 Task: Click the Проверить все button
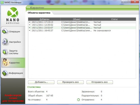[x=71, y=82]
